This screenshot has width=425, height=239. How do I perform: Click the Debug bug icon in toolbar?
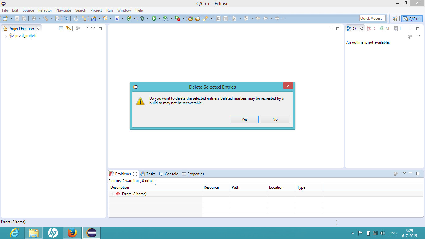(x=142, y=19)
